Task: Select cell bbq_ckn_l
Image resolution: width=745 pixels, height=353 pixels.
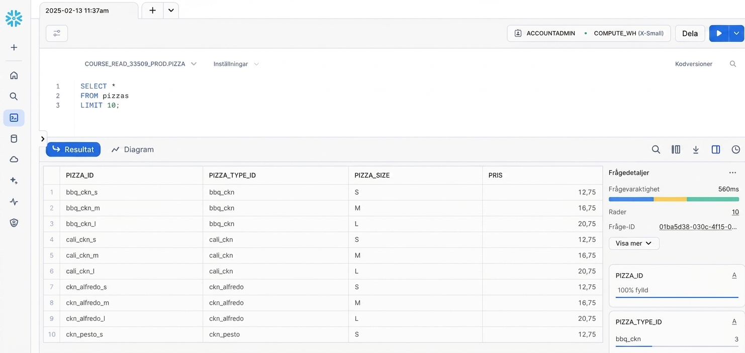Action: [x=131, y=224]
